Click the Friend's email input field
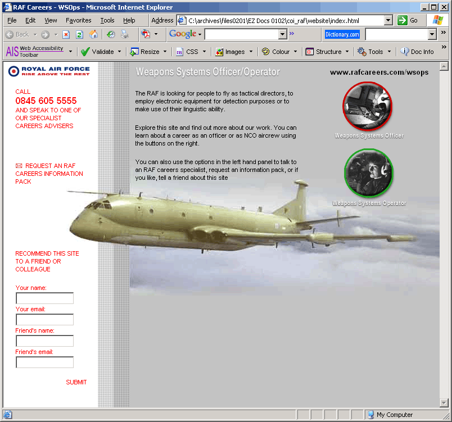Viewport: 452px width, 422px height. (44, 362)
